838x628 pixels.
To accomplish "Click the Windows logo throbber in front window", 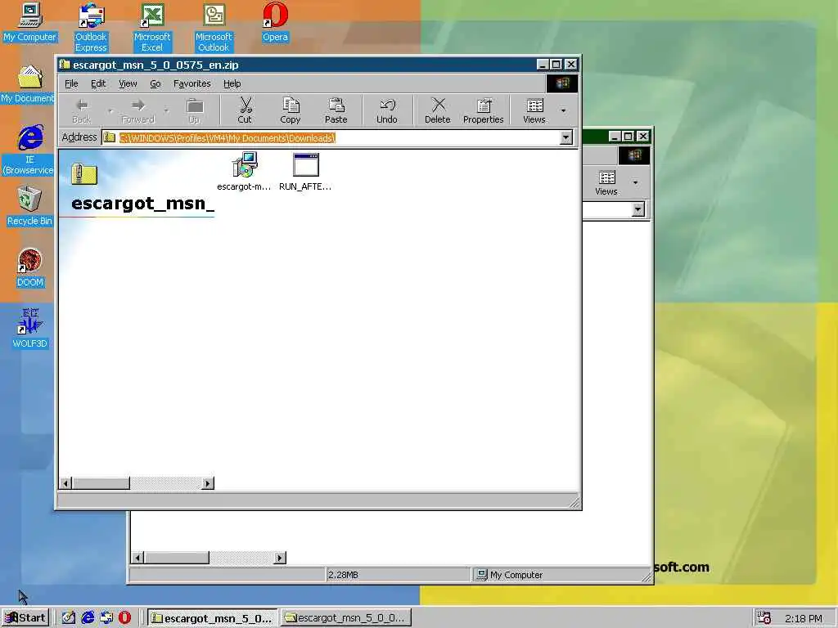I will pos(561,83).
